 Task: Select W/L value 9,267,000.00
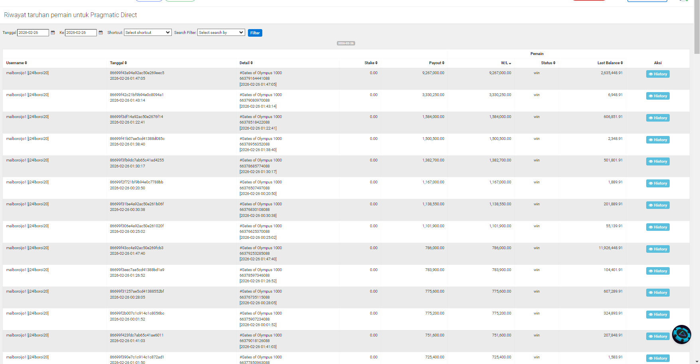500,73
